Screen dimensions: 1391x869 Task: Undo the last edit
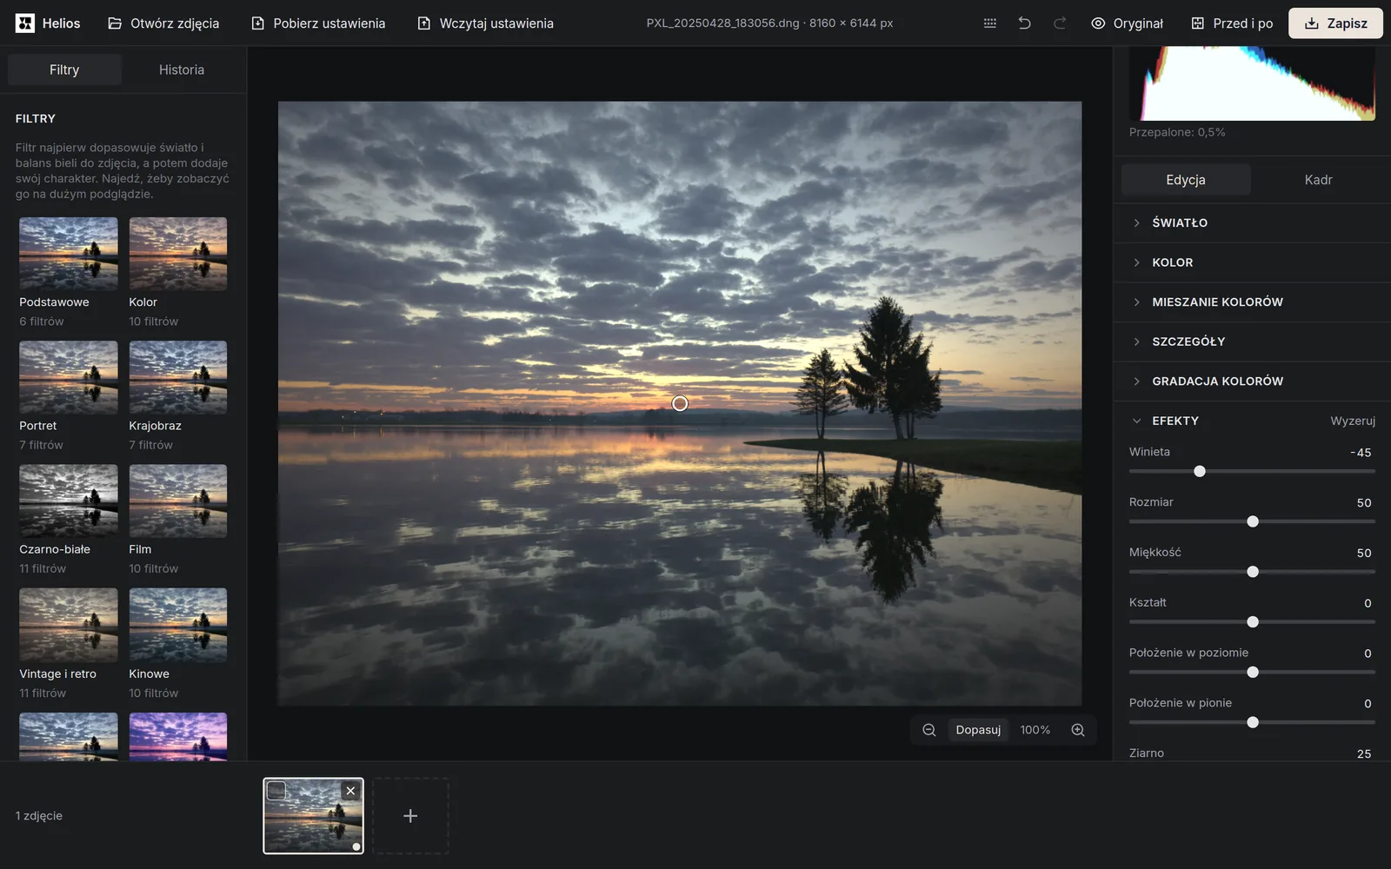tap(1024, 23)
